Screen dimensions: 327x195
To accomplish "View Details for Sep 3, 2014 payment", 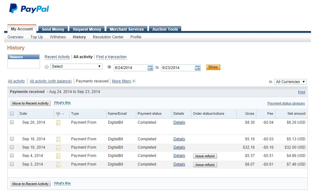I will click(179, 164).
